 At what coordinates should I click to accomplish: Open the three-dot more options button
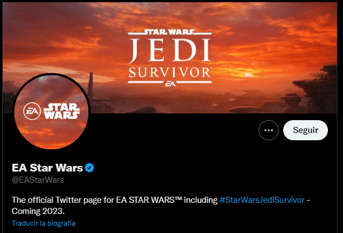(x=268, y=130)
